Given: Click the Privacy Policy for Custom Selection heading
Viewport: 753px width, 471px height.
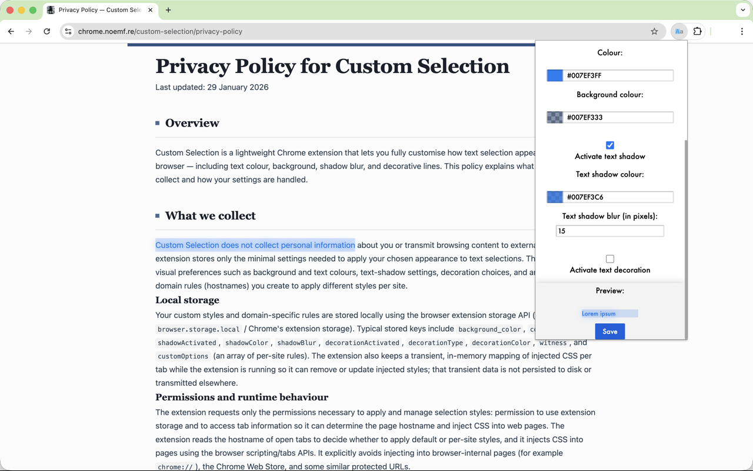Looking at the screenshot, I should pyautogui.click(x=332, y=66).
